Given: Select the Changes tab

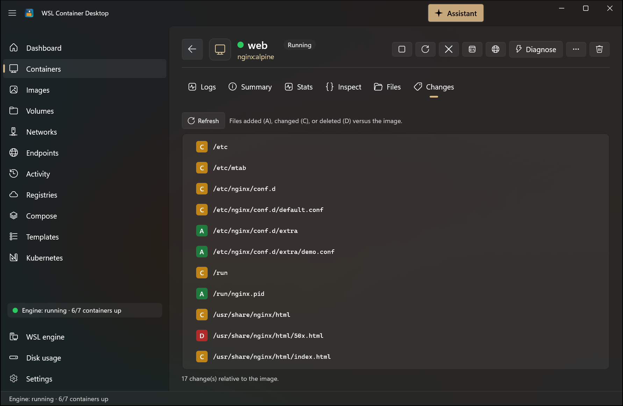Looking at the screenshot, I should 434,87.
